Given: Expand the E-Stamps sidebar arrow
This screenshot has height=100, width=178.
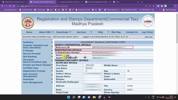Looking at the screenshot, I should coord(52,51).
